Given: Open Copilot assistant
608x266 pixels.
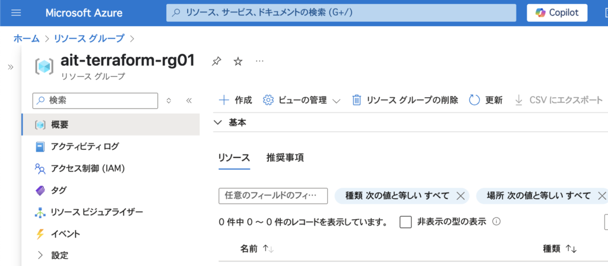Looking at the screenshot, I should 557,13.
